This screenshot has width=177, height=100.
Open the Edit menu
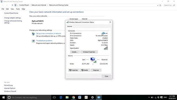click(x=7, y=9)
